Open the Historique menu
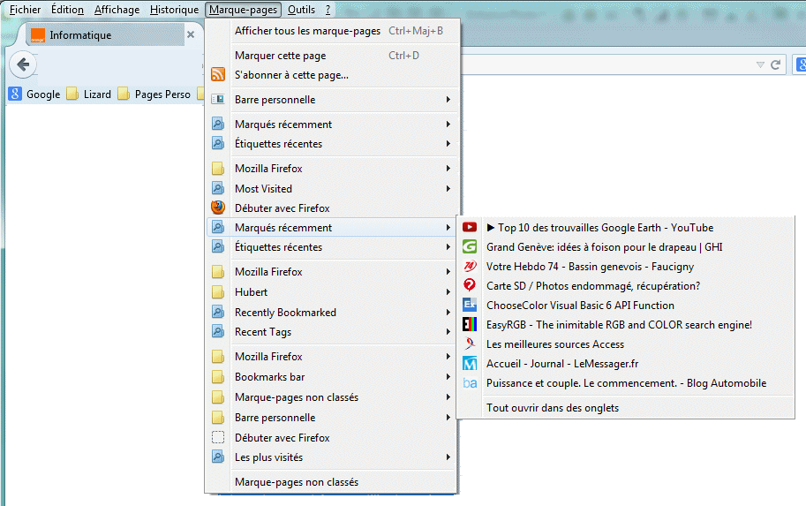The width and height of the screenshot is (806, 506). click(x=174, y=10)
